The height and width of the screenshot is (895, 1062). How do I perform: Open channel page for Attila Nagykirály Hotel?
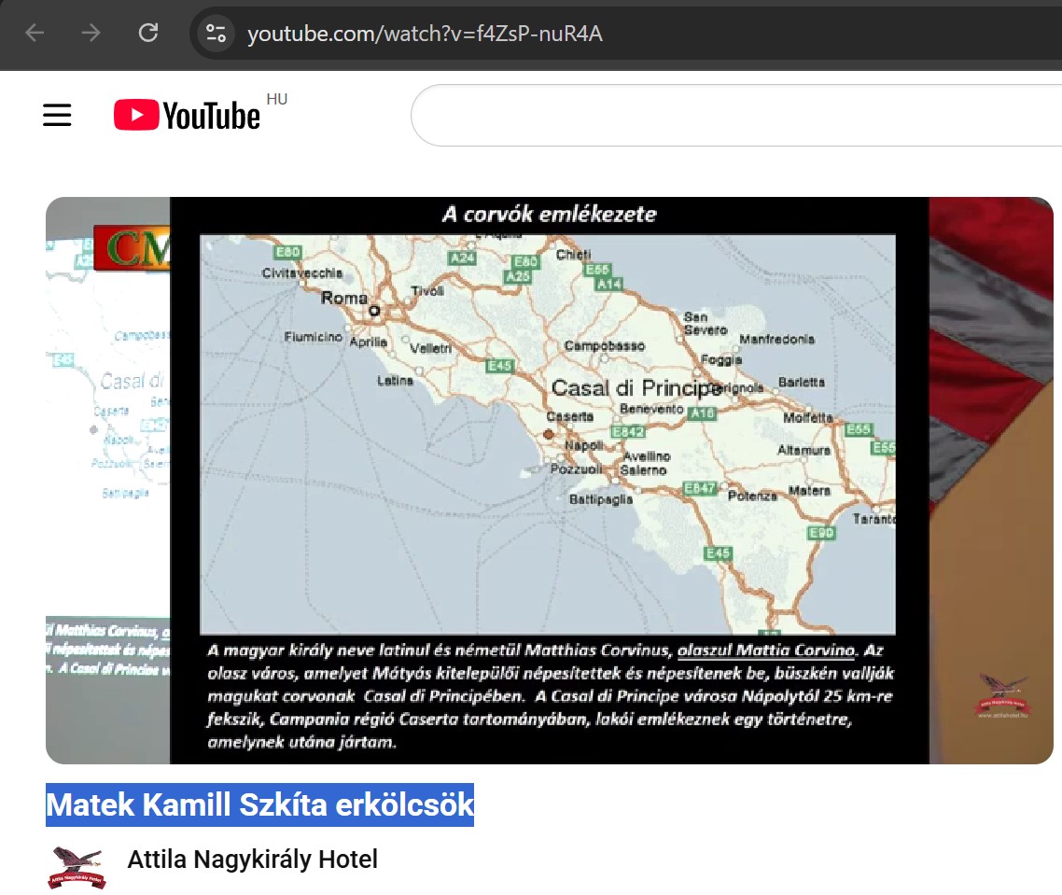point(252,860)
